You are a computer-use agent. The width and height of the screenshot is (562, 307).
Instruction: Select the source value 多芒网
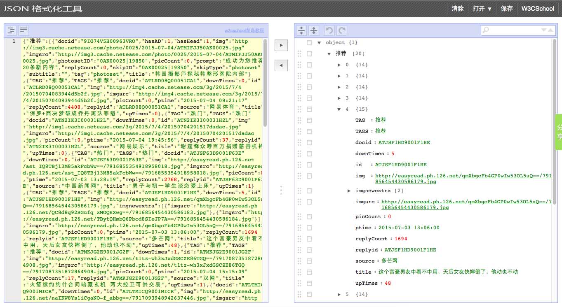click(389, 261)
